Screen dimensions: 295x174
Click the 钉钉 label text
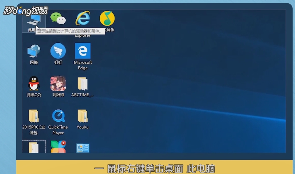coord(58,62)
